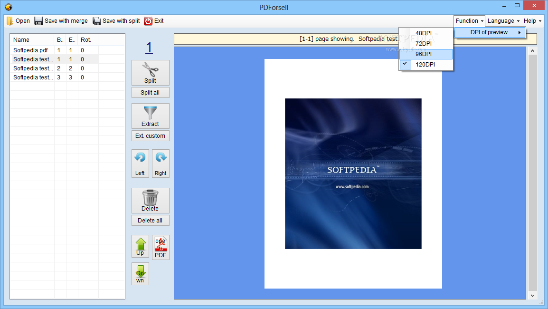Open a PDF with the Open toolbar button
Image resolution: width=548 pixels, height=309 pixels.
point(18,21)
